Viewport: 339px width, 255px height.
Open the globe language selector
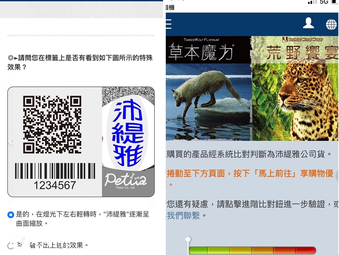click(331, 24)
